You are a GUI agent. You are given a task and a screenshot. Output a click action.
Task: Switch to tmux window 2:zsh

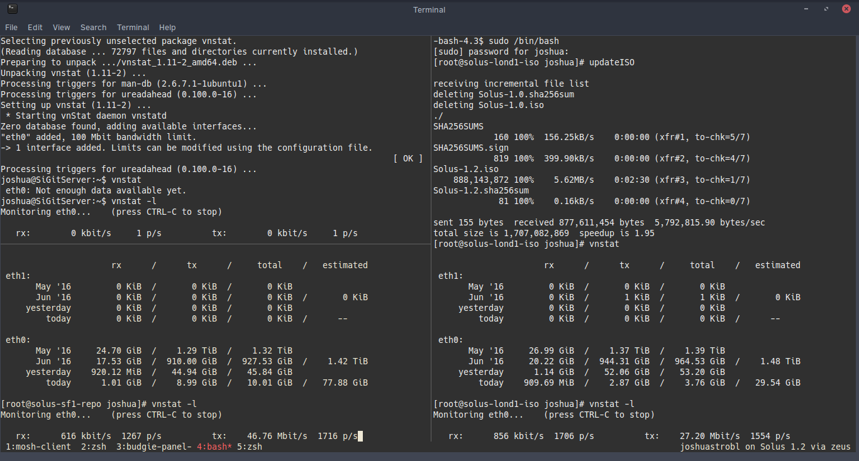point(94,447)
